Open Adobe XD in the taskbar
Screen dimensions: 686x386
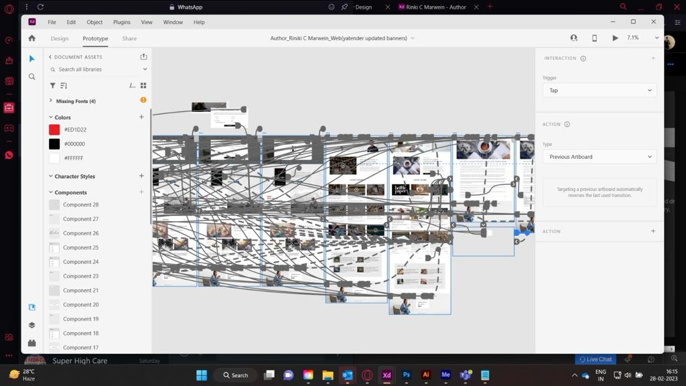click(387, 375)
